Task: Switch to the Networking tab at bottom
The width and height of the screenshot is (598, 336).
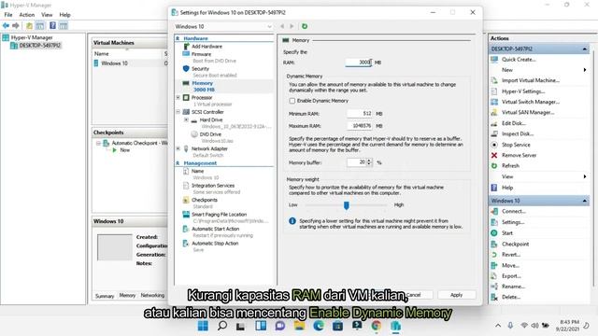Action: click(152, 295)
